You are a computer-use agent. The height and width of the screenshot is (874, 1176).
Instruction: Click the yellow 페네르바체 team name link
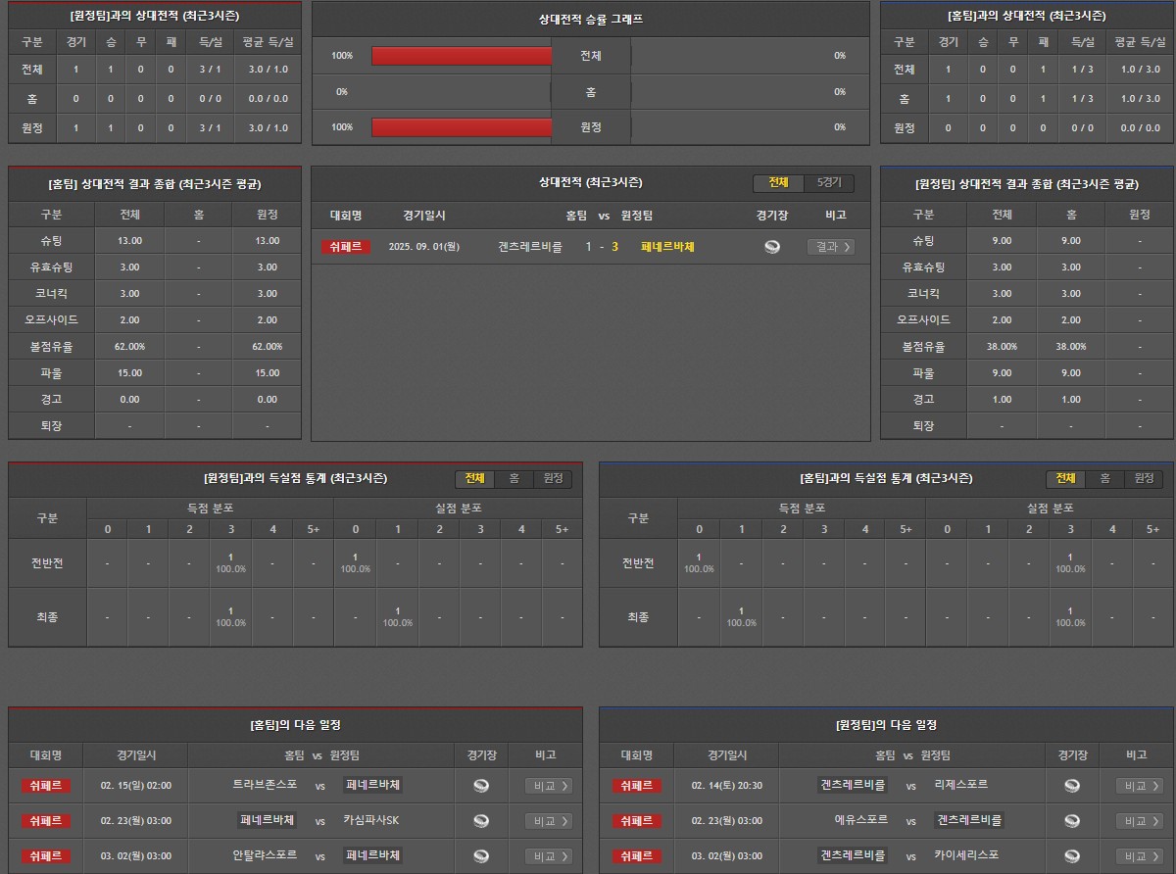667,247
